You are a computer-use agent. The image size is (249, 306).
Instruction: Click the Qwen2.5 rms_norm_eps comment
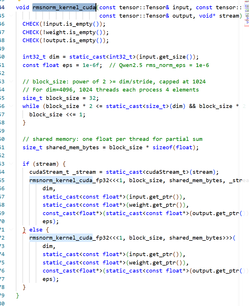point(159,65)
